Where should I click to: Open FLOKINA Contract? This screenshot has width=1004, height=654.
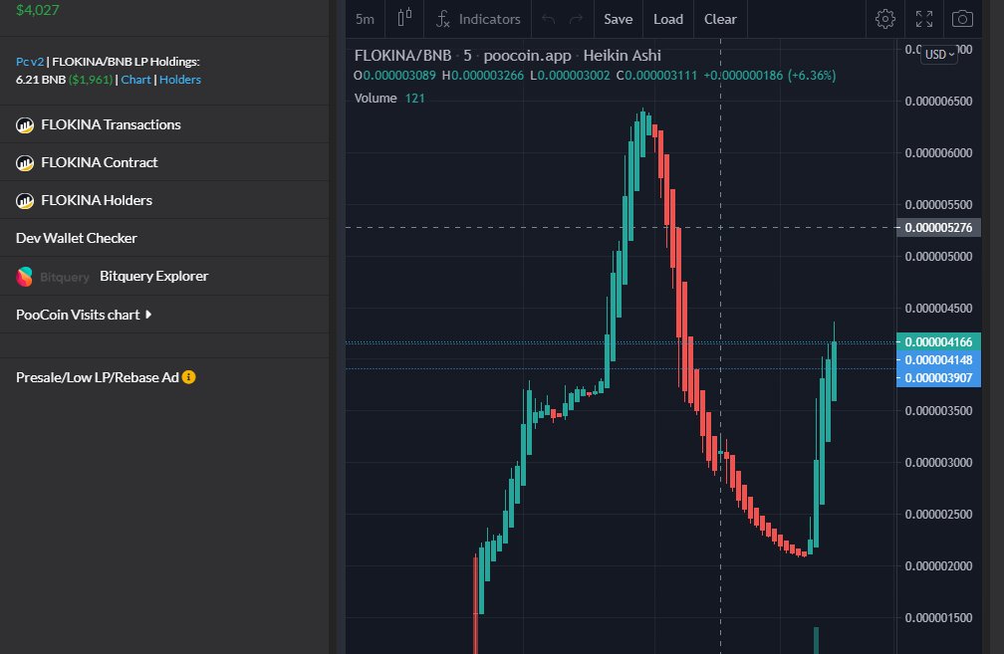point(100,162)
